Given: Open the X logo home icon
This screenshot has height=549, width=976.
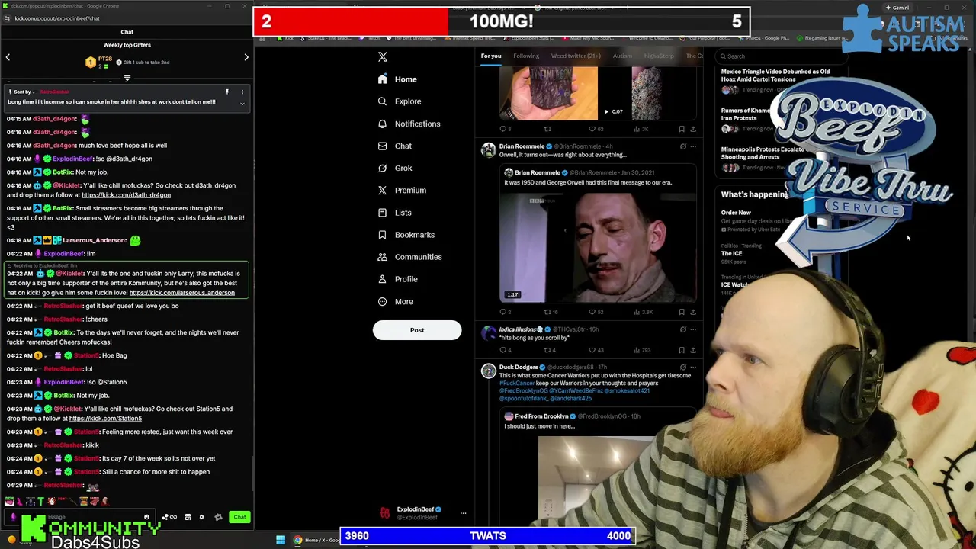Looking at the screenshot, I should coord(383,57).
